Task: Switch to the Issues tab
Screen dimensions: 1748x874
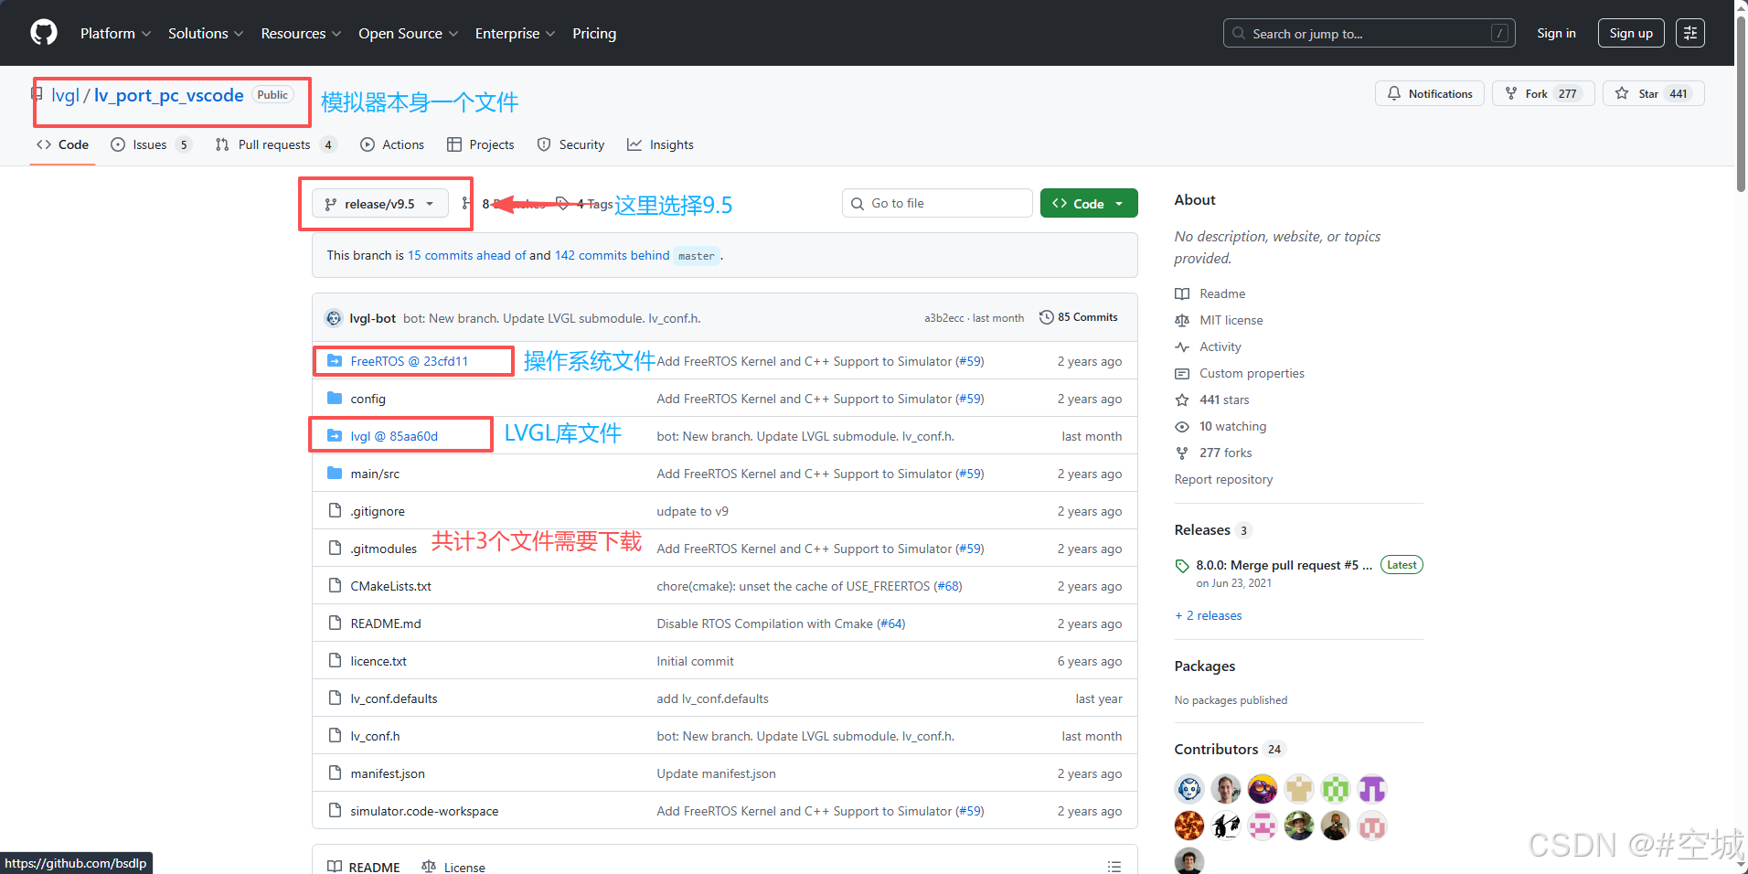Action: pyautogui.click(x=150, y=144)
